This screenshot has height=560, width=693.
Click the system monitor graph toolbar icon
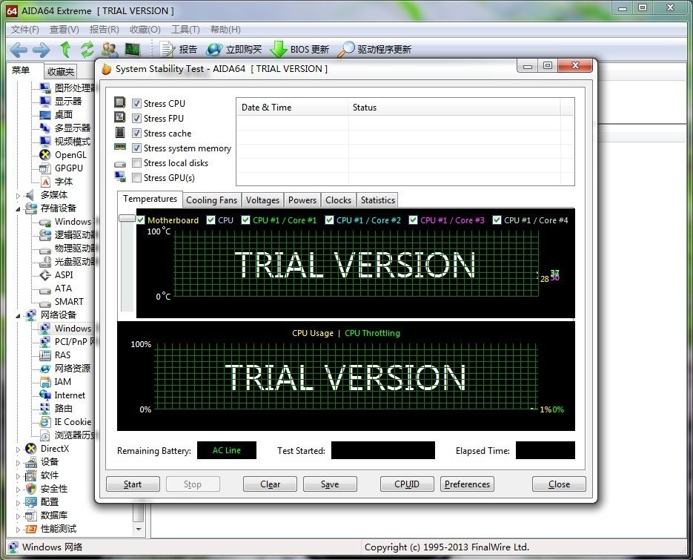coord(132,50)
